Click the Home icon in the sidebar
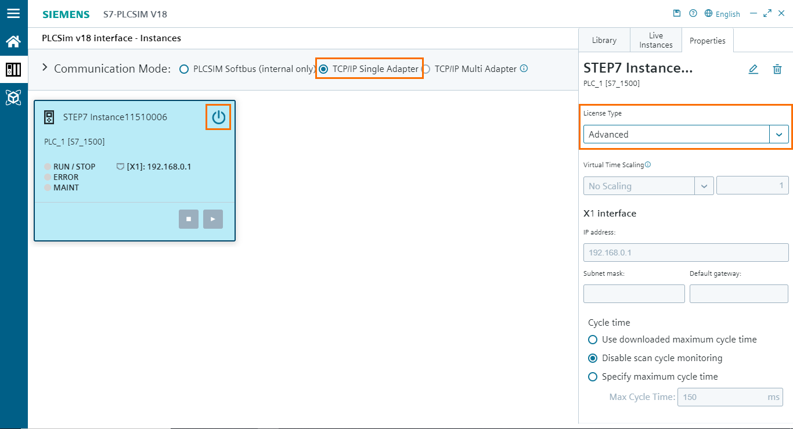The height and width of the screenshot is (429, 793). coord(14,41)
